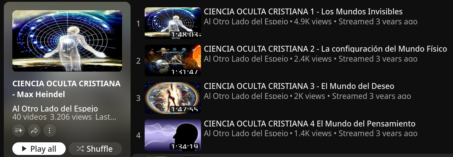The height and width of the screenshot is (157, 453).
Task: Open the Mundo del Pensamiento thumbnail
Action: click(x=173, y=135)
